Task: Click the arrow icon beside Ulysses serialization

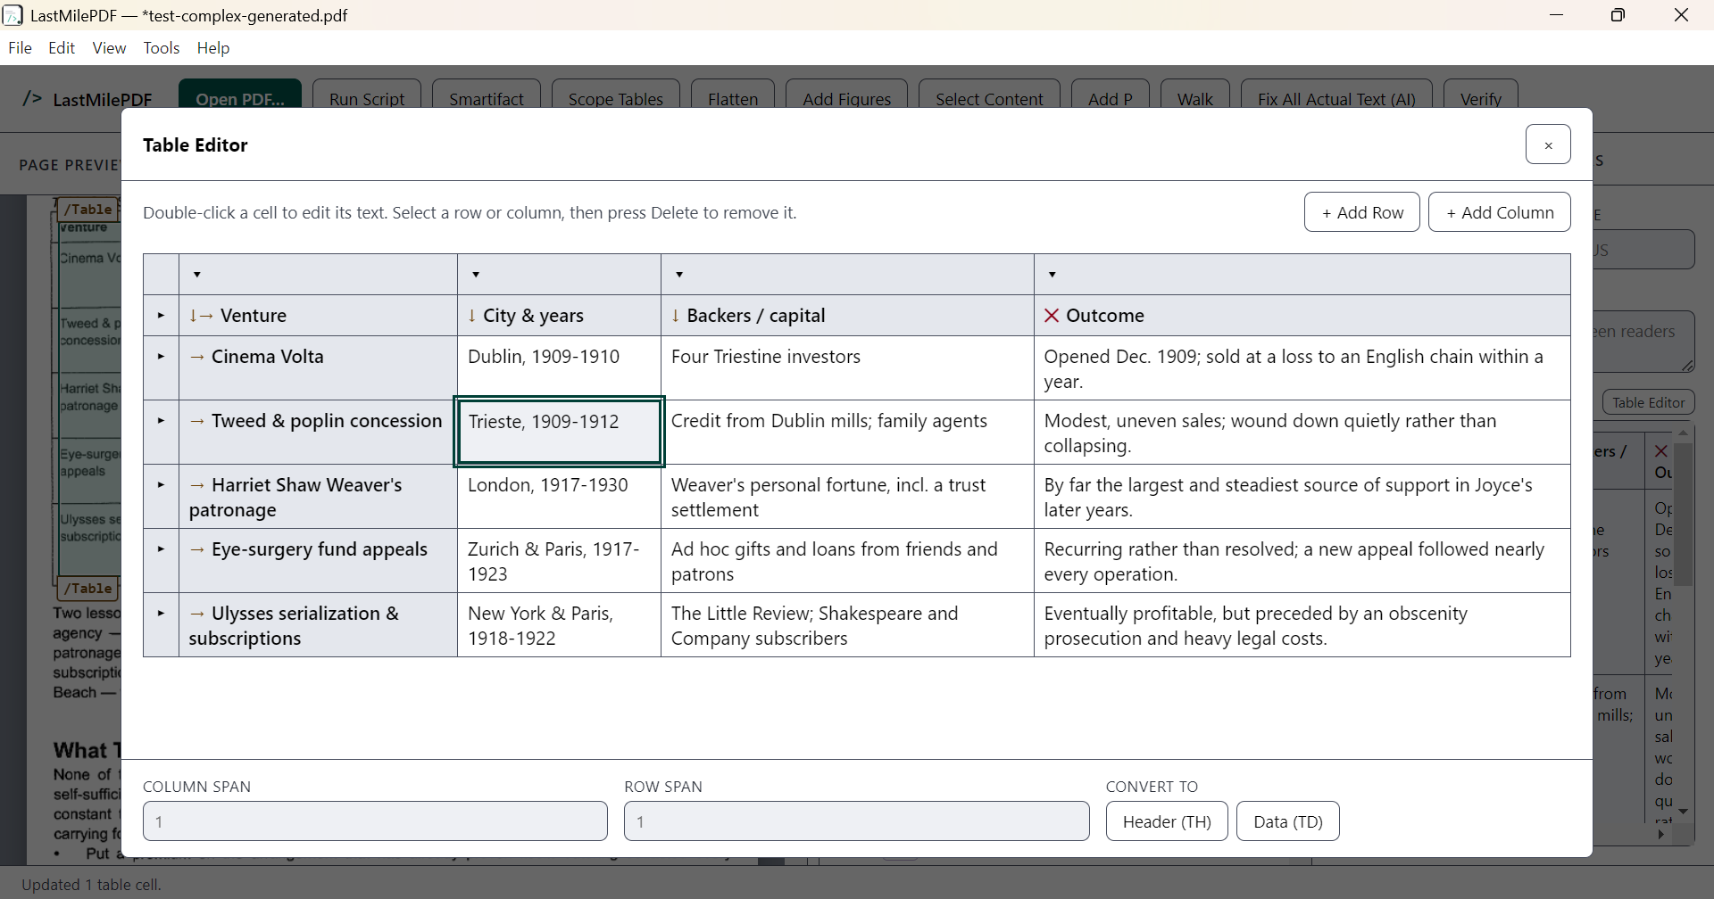Action: pyautogui.click(x=197, y=614)
